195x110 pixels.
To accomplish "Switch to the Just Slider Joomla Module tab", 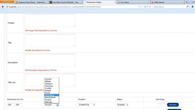I will click(66, 2).
